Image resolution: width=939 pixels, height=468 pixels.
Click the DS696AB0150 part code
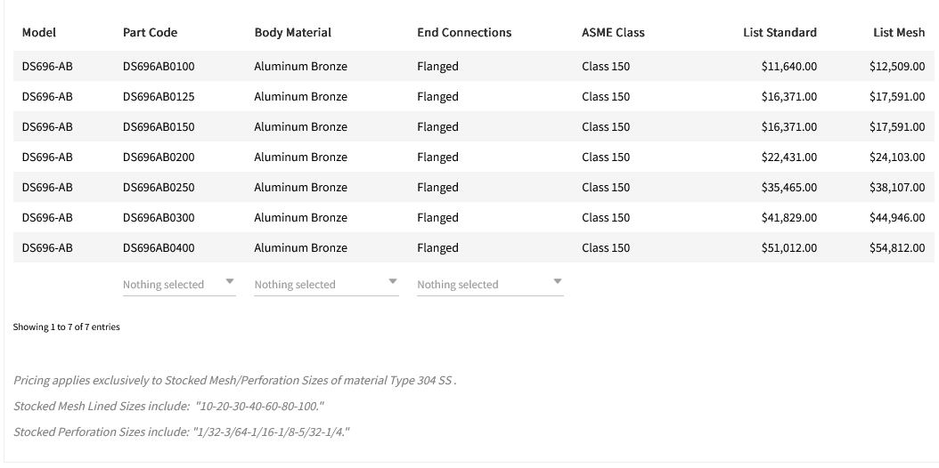159,127
